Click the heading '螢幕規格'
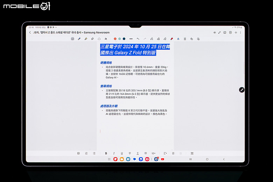The image size is (273, 182). [x=106, y=86]
